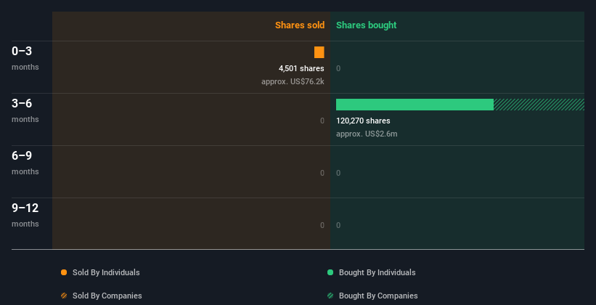
Task: Click the Bought By Individuals green legend dot
Action: pyautogui.click(x=330, y=272)
